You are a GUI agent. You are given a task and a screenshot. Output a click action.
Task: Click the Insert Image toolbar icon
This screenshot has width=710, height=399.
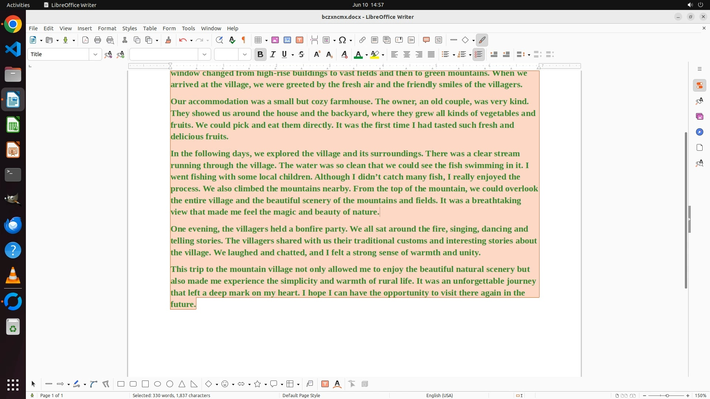[x=275, y=40]
